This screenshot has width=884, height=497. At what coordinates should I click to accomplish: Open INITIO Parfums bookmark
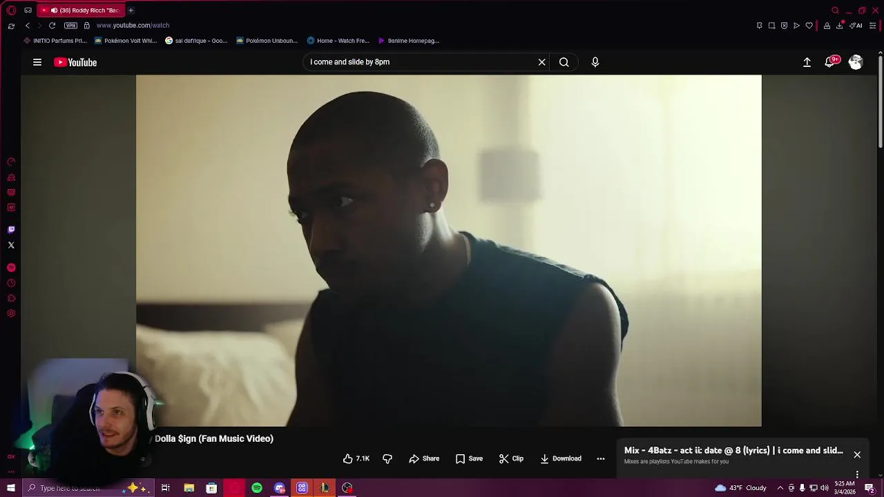pyautogui.click(x=55, y=41)
